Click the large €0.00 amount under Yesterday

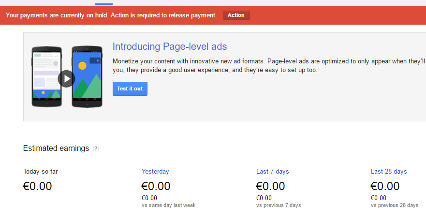tap(156, 186)
